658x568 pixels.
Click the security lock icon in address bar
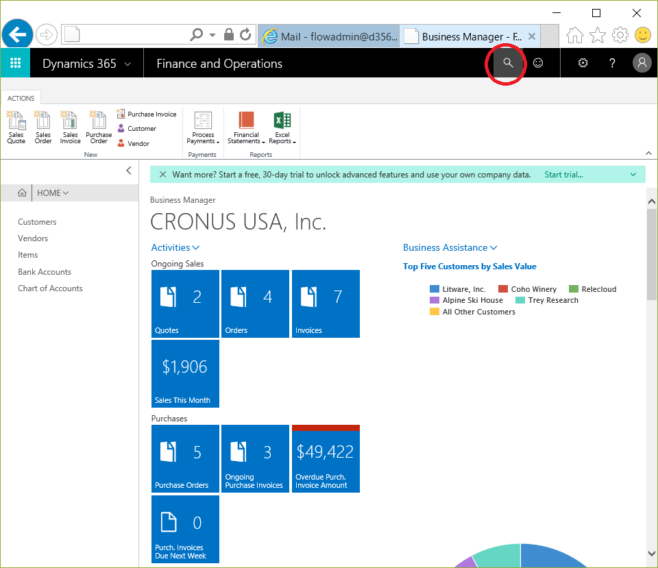pyautogui.click(x=229, y=34)
